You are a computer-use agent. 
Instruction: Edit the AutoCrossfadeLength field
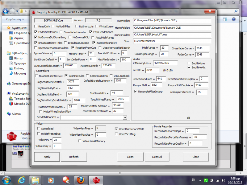(70, 65)
